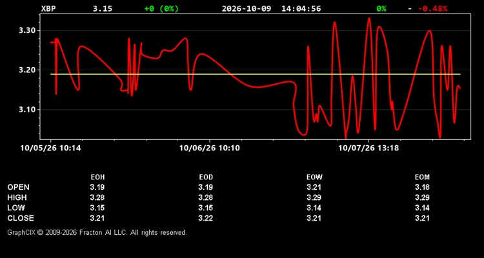The image size is (484, 258).
Task: Select the CLOSE row label
Action: [21, 218]
